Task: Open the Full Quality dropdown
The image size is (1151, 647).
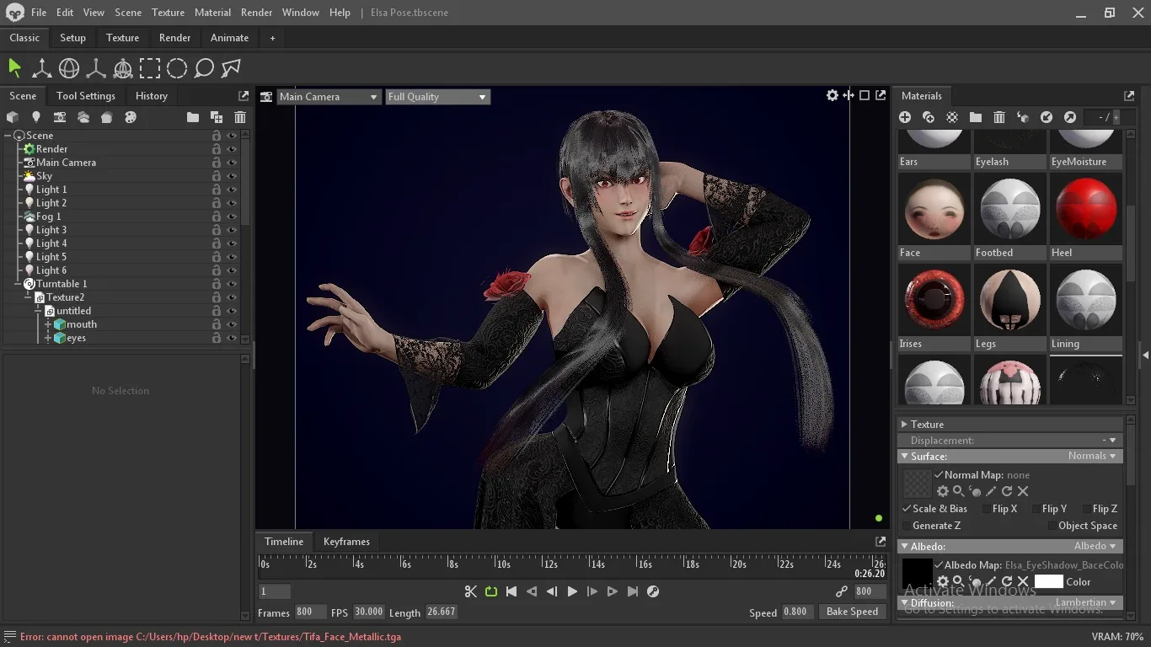Action: pos(437,97)
